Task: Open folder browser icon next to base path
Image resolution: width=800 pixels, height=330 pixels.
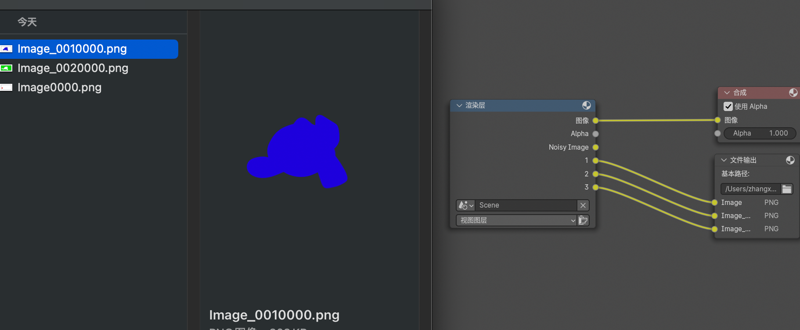Action: point(787,189)
